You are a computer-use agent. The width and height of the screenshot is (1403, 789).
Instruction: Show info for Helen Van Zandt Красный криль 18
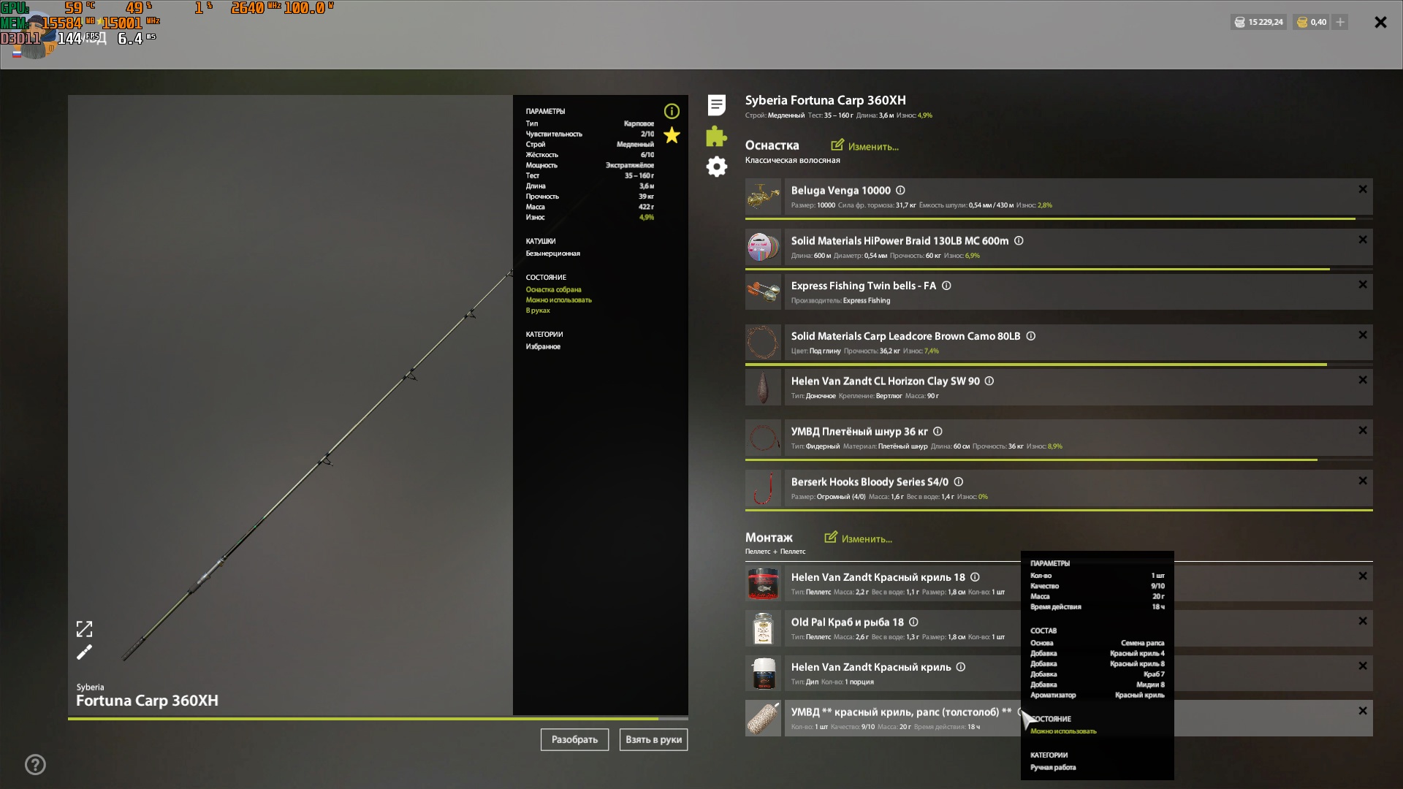975,577
